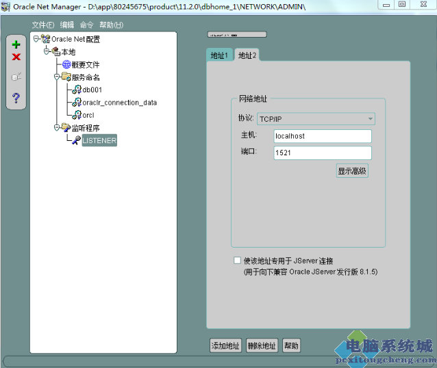Open the 命令 menu
The image size is (437, 368).
tap(87, 25)
